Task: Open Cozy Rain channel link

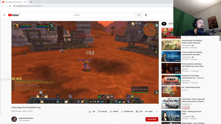Action: [x=185, y=69]
